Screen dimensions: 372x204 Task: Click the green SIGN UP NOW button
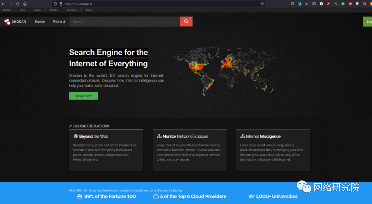(x=83, y=96)
